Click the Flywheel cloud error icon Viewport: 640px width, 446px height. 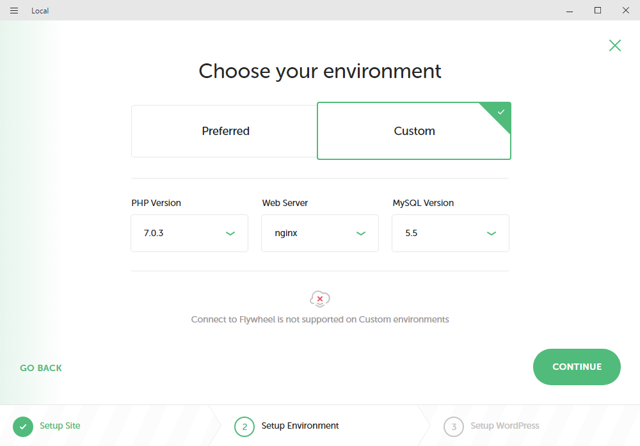point(319,299)
